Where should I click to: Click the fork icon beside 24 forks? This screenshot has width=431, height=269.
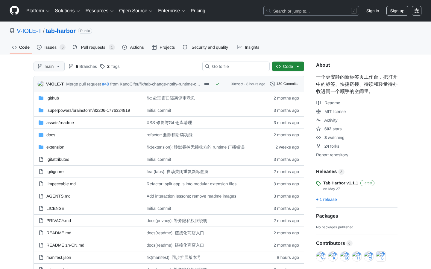point(318,146)
